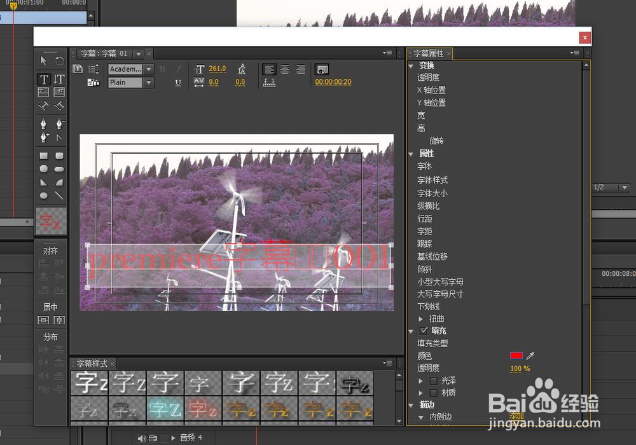The image size is (636, 445).
Task: Select the Vertical Area Type tool
Action: [59, 92]
